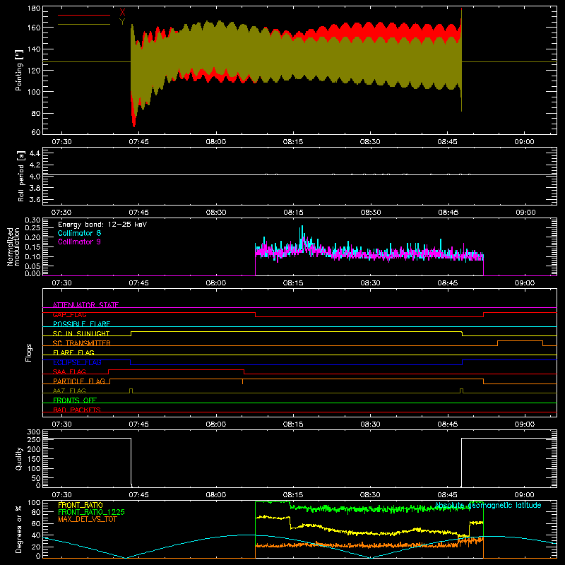Click the FRONT_RATIO_1225 legend label
The width and height of the screenshot is (565, 565).
pos(92,512)
